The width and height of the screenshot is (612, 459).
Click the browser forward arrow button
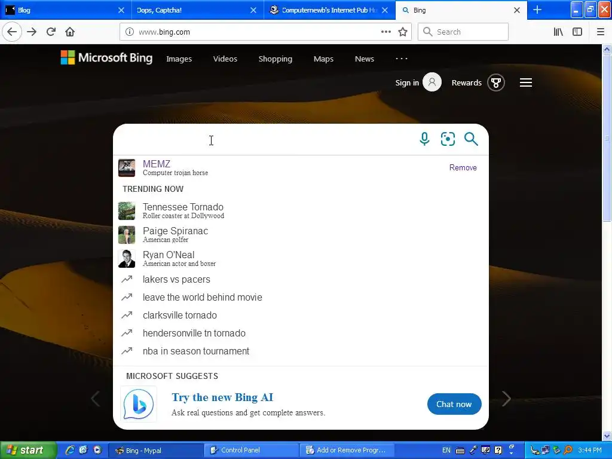click(x=32, y=32)
